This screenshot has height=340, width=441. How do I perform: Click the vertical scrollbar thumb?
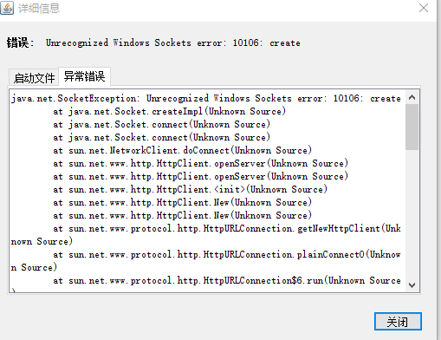[x=412, y=127]
